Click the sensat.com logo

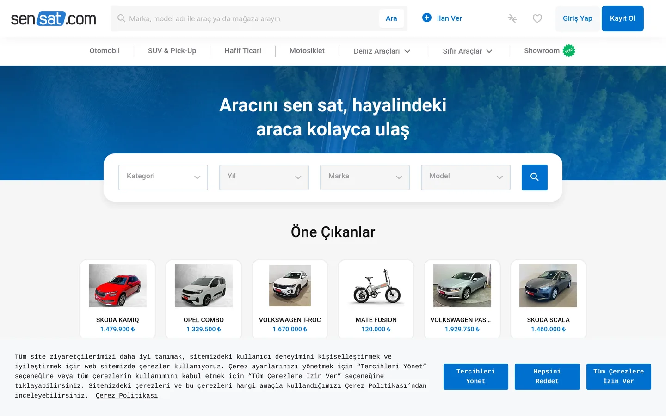(x=53, y=18)
